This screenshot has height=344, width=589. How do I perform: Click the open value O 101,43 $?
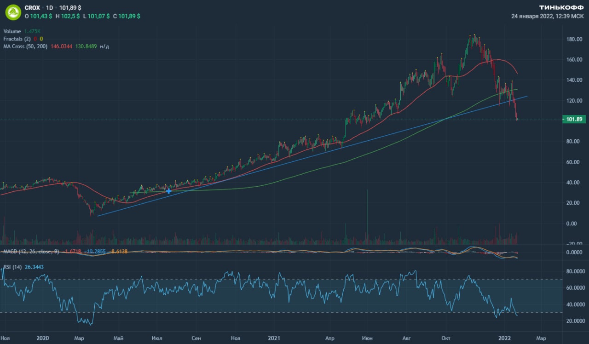click(38, 16)
